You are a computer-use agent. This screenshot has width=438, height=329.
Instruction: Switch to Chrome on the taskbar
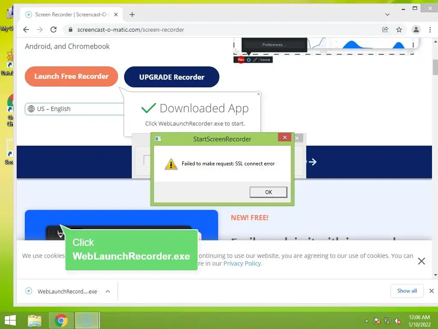[x=61, y=320]
